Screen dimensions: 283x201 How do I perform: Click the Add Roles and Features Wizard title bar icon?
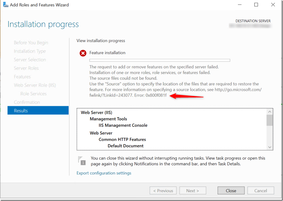click(x=5, y=4)
